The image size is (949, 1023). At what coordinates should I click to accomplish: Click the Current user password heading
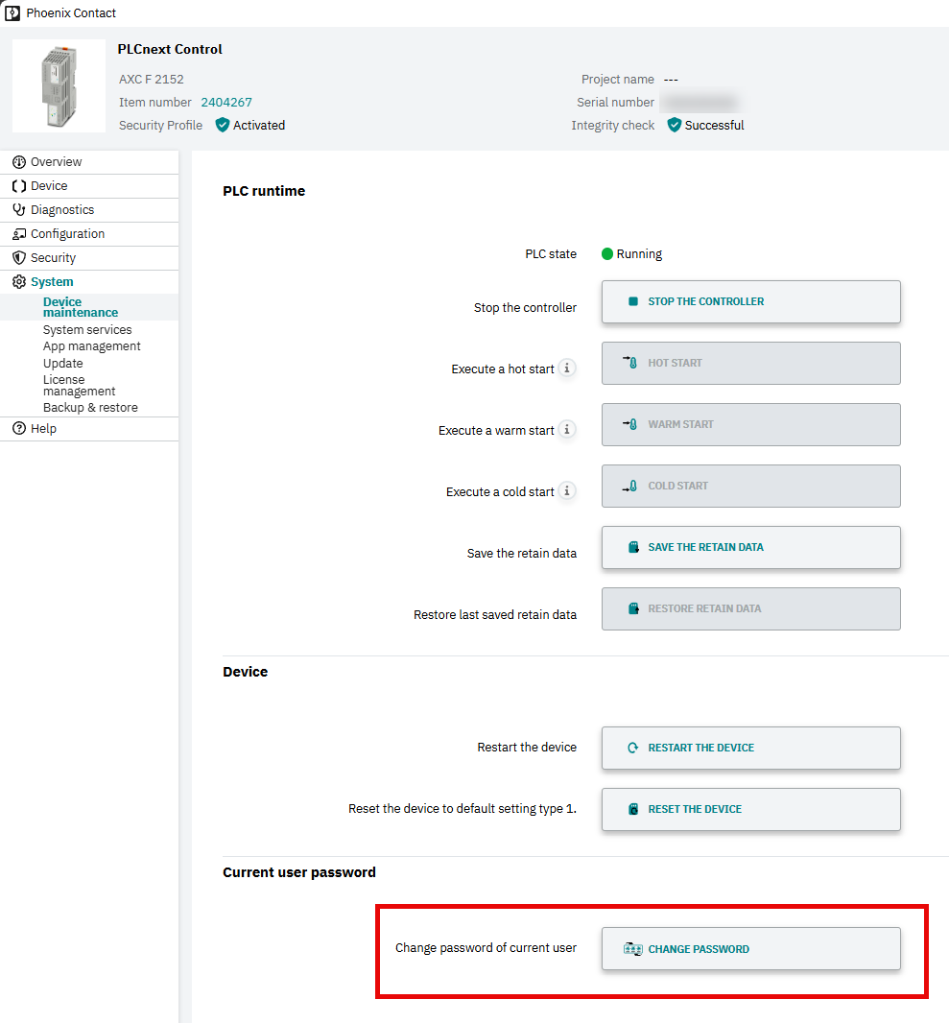coord(299,873)
